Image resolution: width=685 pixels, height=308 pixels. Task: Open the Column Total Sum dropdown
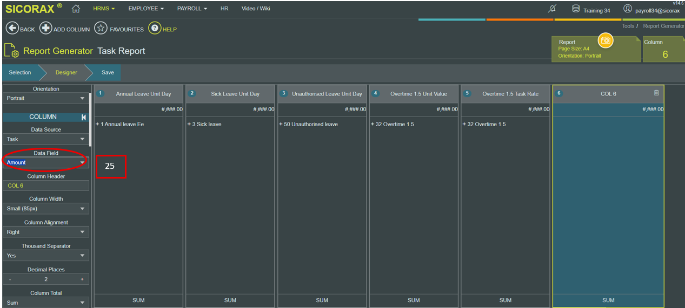[46, 303]
